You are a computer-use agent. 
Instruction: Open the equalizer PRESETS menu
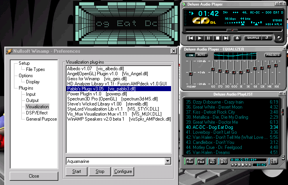point(273,55)
